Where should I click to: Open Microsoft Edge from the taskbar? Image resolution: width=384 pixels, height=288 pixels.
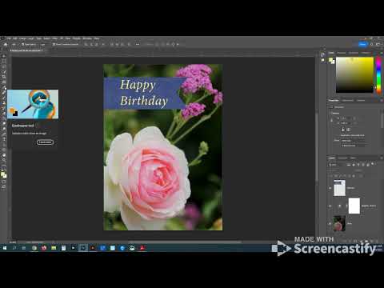click(122, 248)
